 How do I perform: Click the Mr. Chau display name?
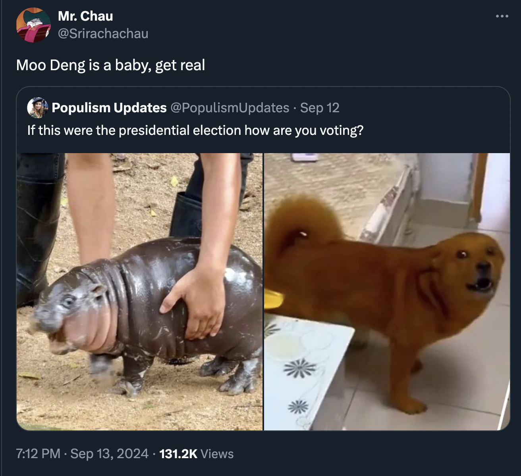pyautogui.click(x=85, y=16)
